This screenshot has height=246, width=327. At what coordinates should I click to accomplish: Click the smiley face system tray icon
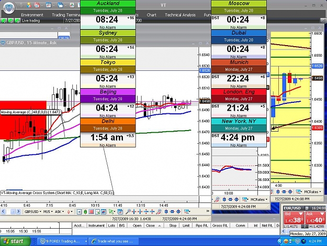point(286,241)
